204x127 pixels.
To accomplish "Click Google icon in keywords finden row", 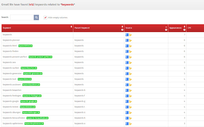I will tap(127, 51).
